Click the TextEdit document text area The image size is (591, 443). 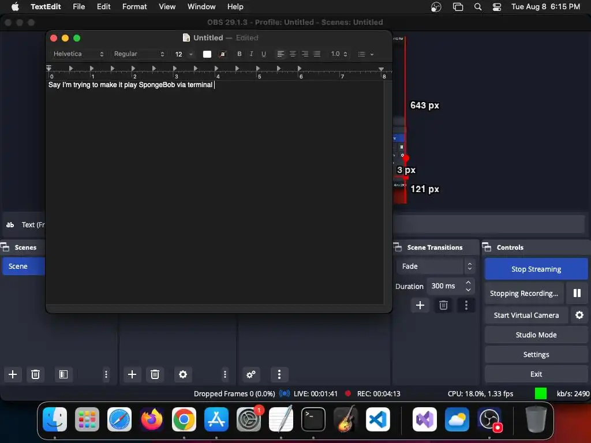click(x=215, y=192)
